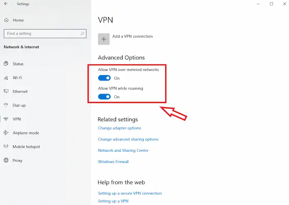The width and height of the screenshot is (289, 205).
Task: Click the Home icon in sidebar
Action: click(x=6, y=20)
